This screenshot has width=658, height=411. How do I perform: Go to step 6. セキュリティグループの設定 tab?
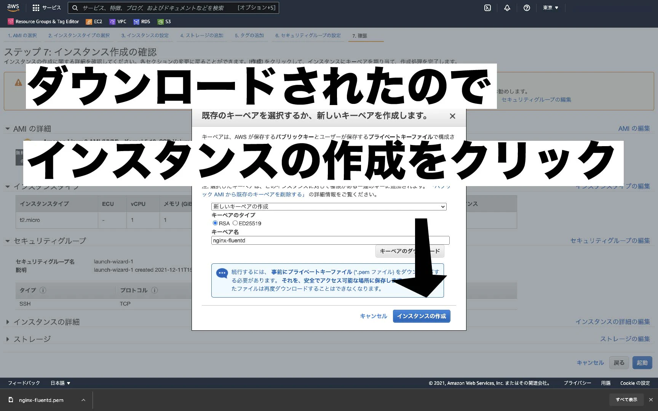tap(308, 35)
